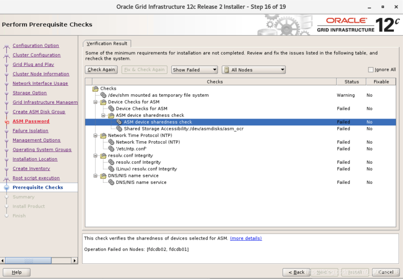The width and height of the screenshot is (403, 279).
Task: Collapse the DNS/NIS name service group
Action: pyautogui.click(x=95, y=176)
